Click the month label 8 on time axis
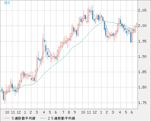151x122 pixels. [x=69, y=112]
